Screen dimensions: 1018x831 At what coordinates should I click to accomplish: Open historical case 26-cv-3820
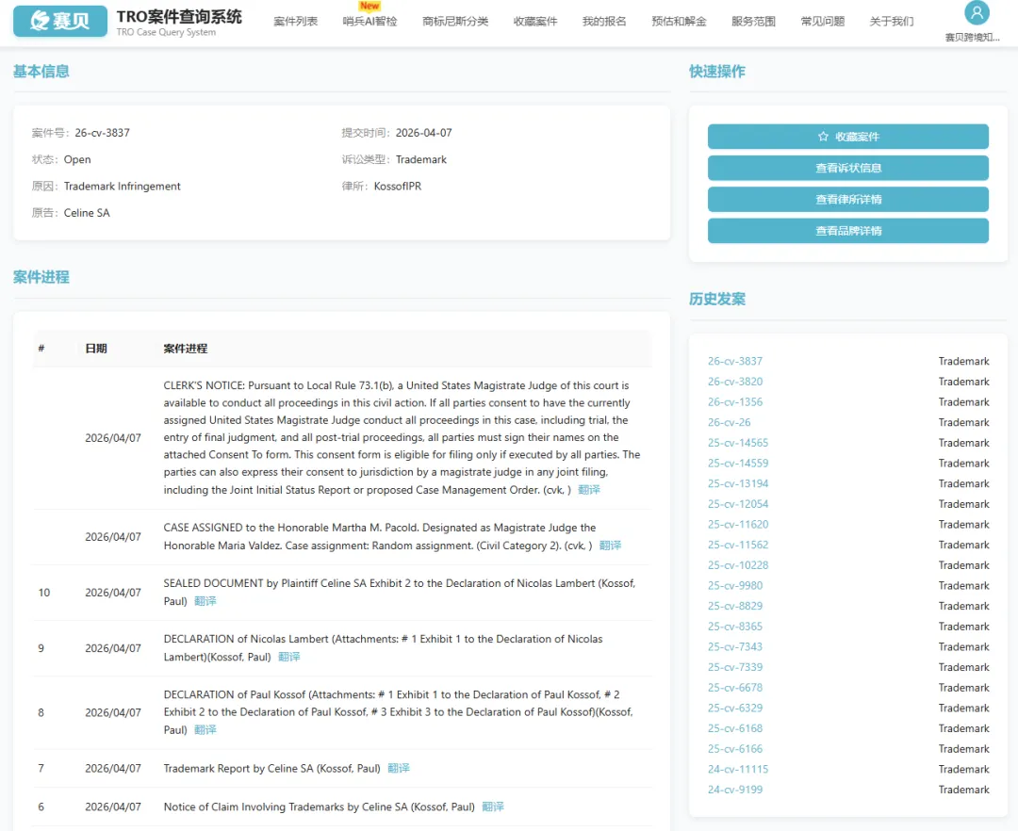coord(735,382)
